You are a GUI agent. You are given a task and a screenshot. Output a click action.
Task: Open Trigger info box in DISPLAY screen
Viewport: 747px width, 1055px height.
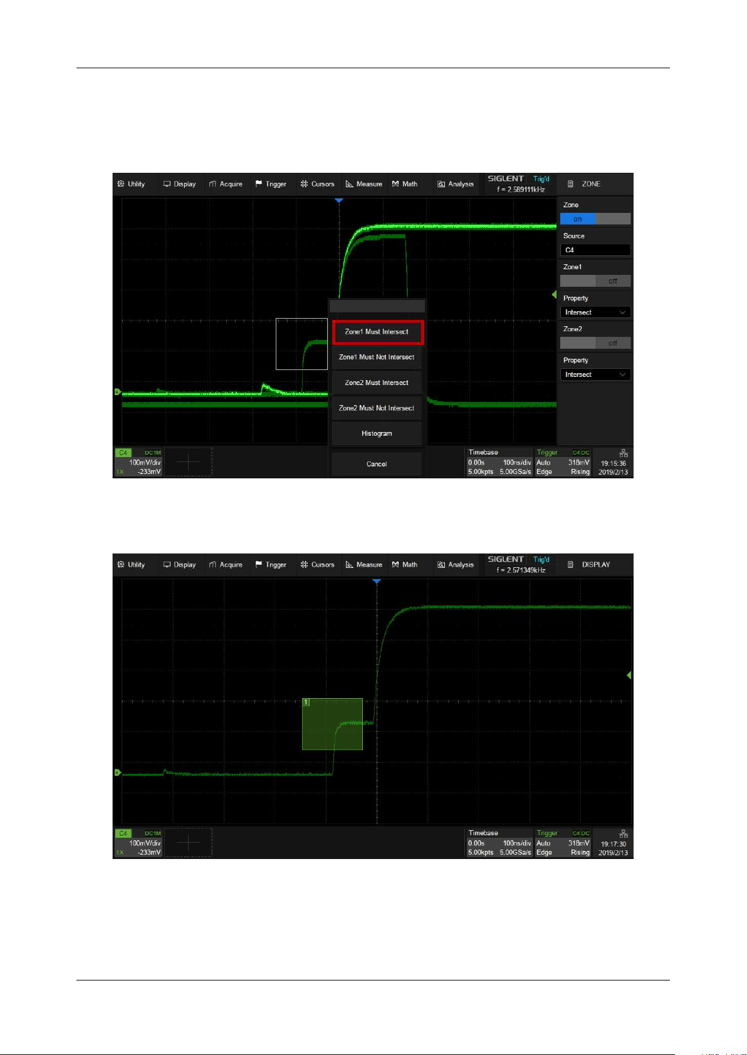(563, 843)
